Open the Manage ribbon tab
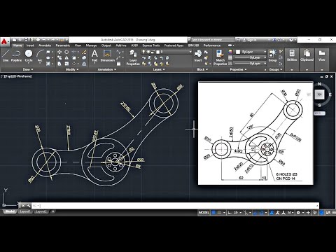Image resolution: width=336 pixels, height=252 pixels. click(x=91, y=45)
